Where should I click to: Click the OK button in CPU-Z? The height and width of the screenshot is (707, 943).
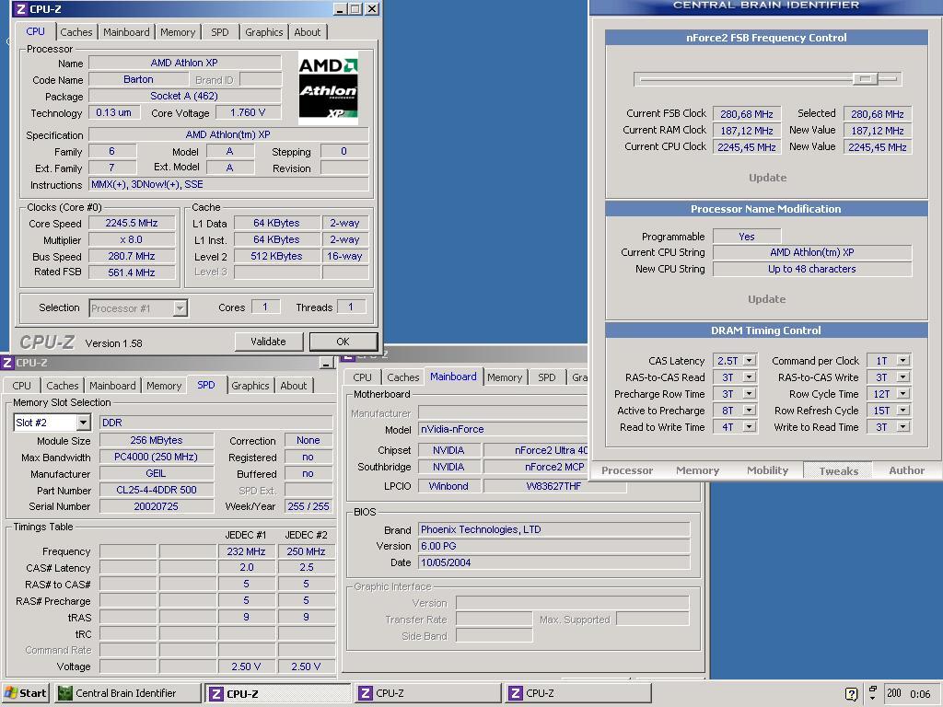343,342
